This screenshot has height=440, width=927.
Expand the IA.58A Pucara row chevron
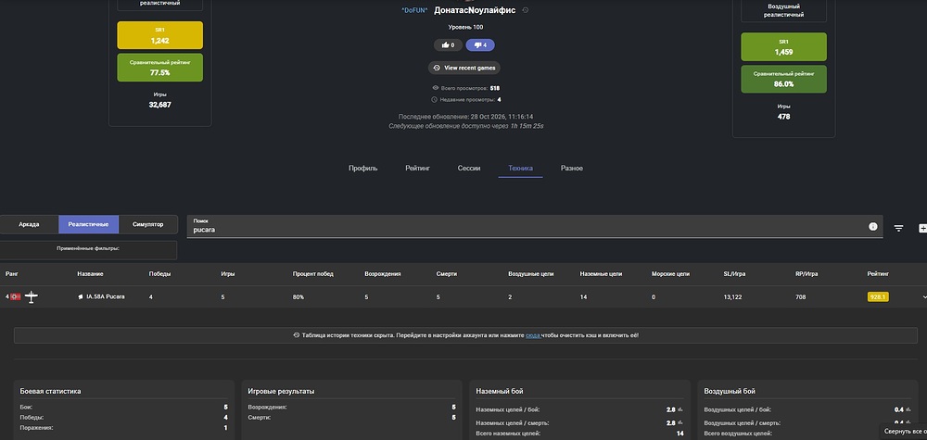[924, 297]
